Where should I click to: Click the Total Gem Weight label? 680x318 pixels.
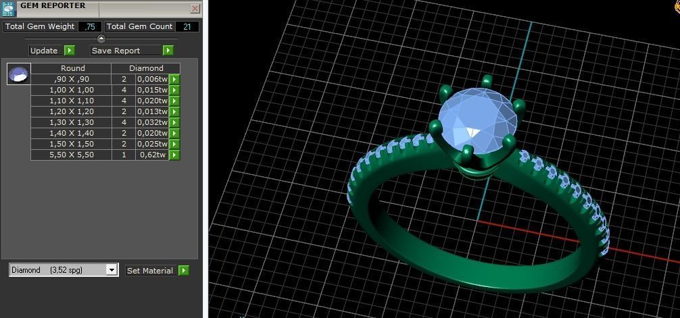(40, 26)
